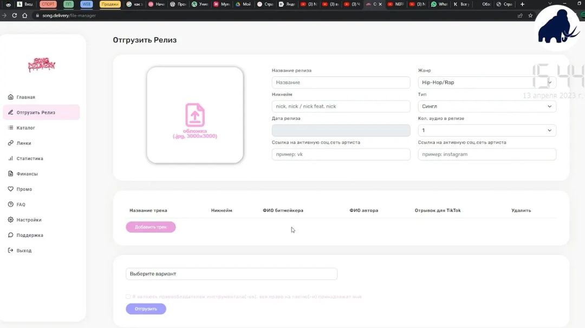Screen dimensions: 585x328
Task: Switch to the WEB tab group
Action: pyautogui.click(x=87, y=4)
